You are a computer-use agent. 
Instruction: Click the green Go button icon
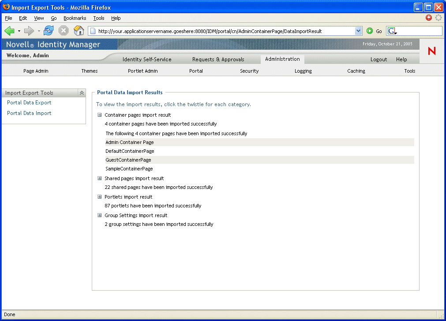[370, 31]
